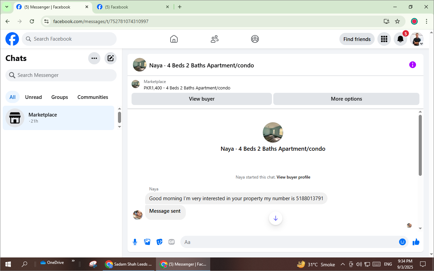Switch to Sadam Shah Leeds Chrome window
Image resolution: width=434 pixels, height=271 pixels.
pyautogui.click(x=129, y=264)
